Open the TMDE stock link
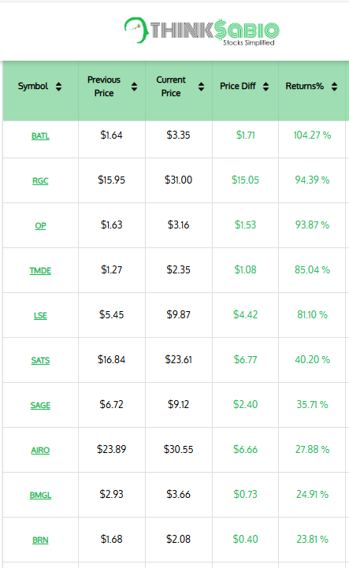 [x=40, y=270]
